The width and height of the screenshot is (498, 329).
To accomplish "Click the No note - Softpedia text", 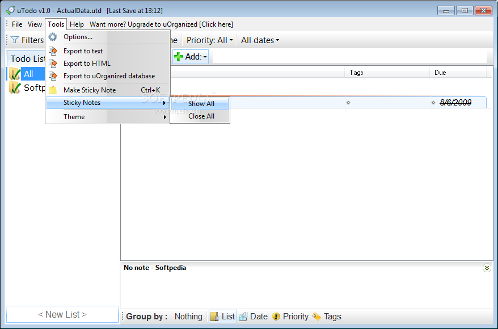I will click(x=155, y=268).
